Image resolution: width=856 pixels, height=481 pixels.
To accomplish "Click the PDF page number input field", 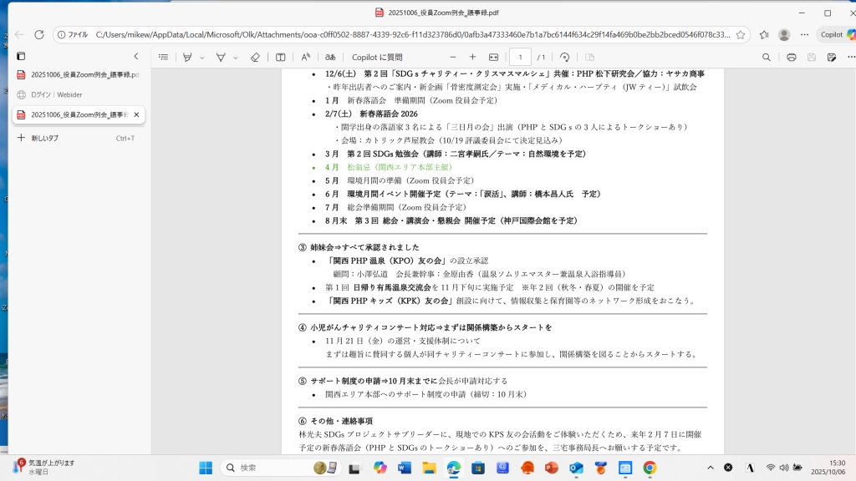I will (520, 57).
